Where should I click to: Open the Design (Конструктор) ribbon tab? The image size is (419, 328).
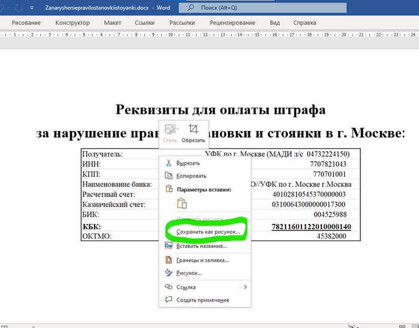tap(72, 23)
